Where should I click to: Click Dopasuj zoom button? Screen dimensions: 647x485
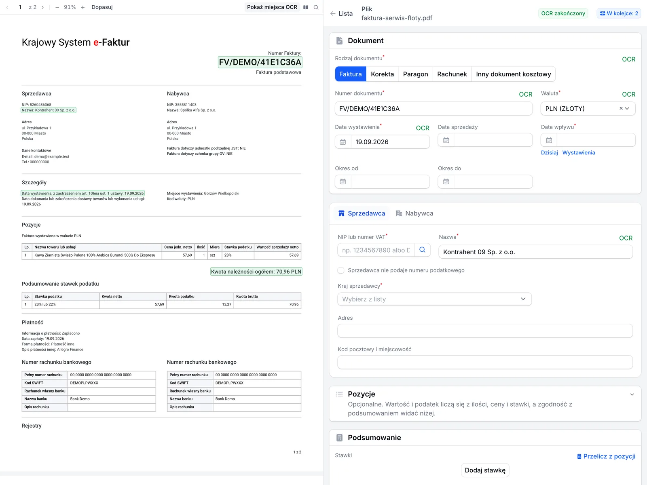102,7
